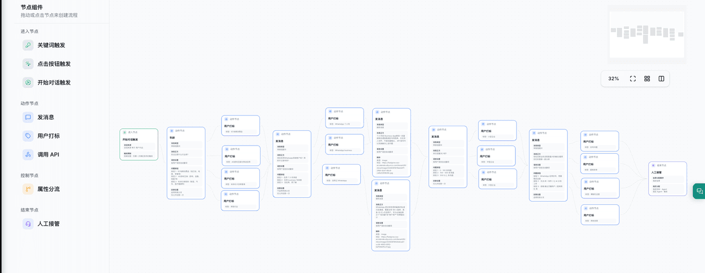Click the 进入节点 section heading in sidebar
The image size is (705, 273).
[x=30, y=31]
